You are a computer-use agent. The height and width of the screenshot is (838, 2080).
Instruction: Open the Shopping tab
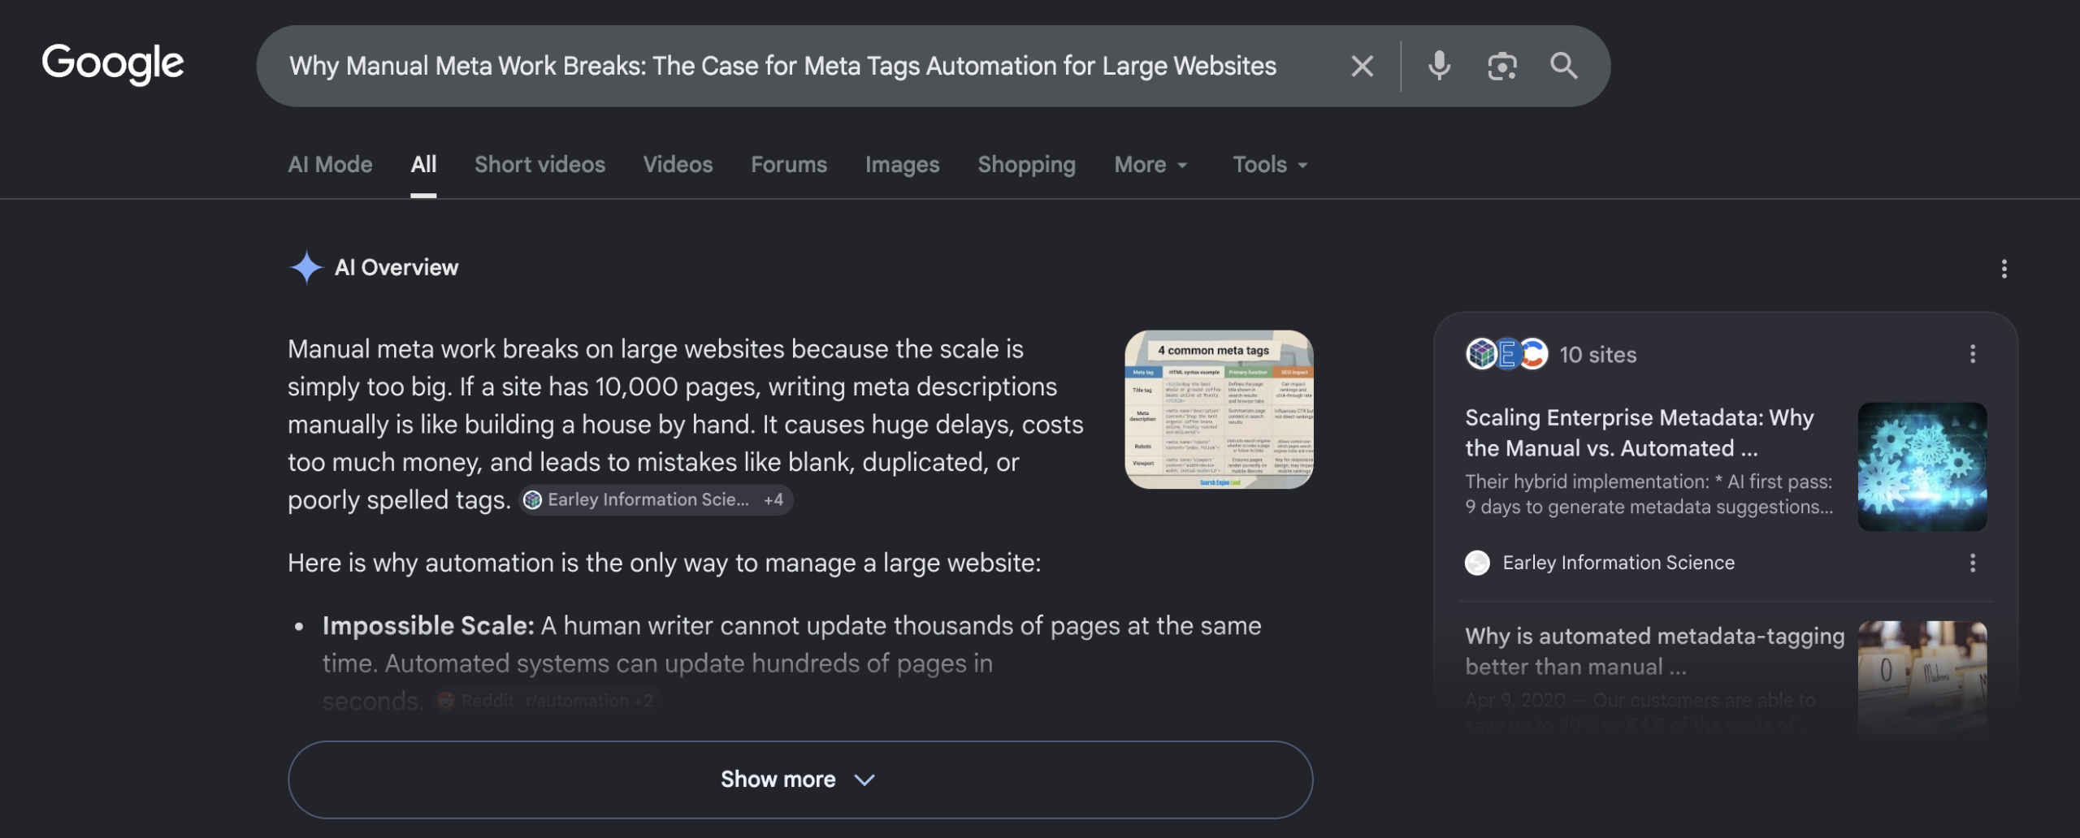[x=1026, y=164]
